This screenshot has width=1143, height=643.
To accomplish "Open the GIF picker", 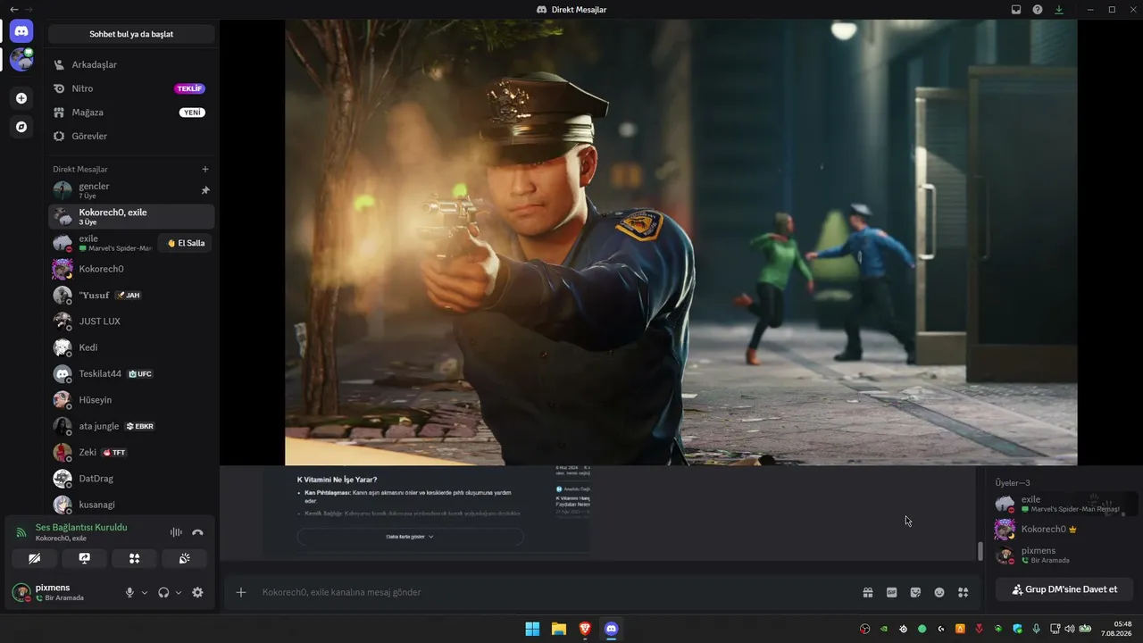I will tap(891, 592).
